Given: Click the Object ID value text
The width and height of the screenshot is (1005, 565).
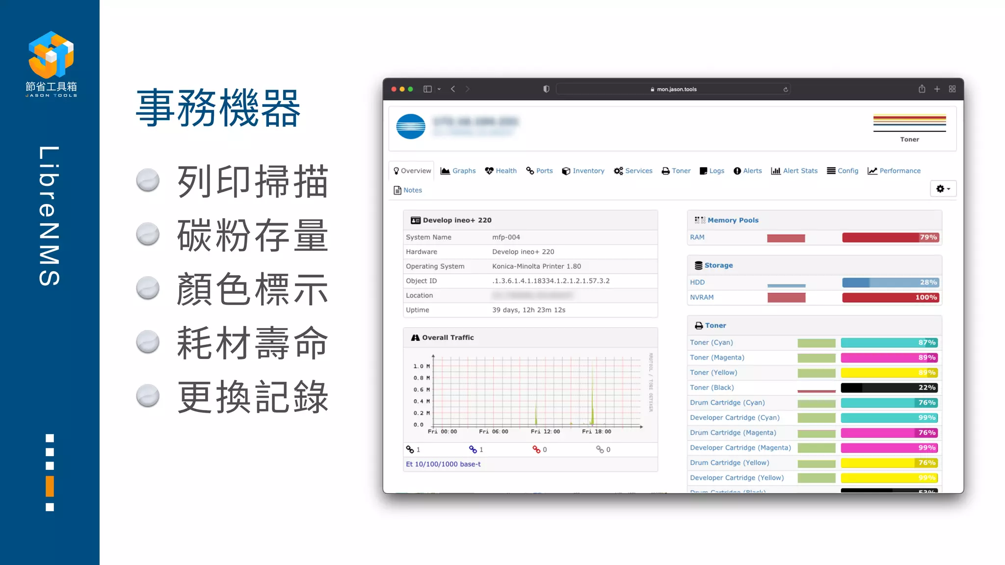Looking at the screenshot, I should (x=551, y=281).
